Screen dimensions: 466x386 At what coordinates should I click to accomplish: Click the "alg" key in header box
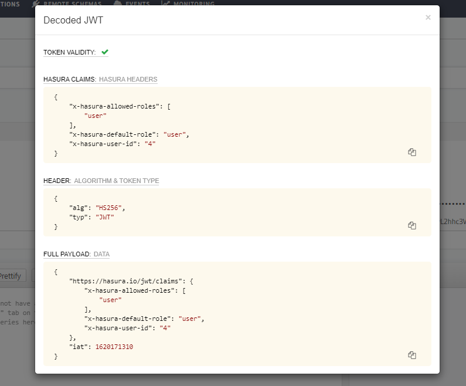tap(79, 208)
